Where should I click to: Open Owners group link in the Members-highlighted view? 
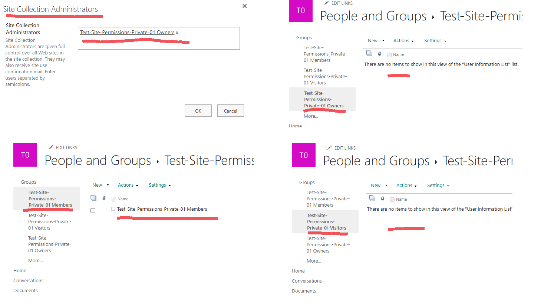click(50, 244)
